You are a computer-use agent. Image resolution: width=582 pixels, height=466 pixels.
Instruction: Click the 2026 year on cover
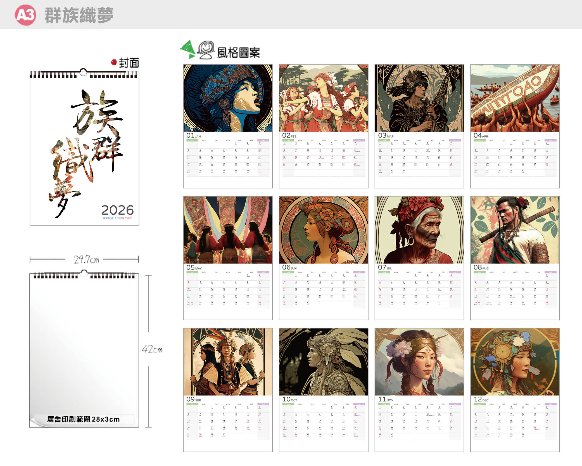117,210
